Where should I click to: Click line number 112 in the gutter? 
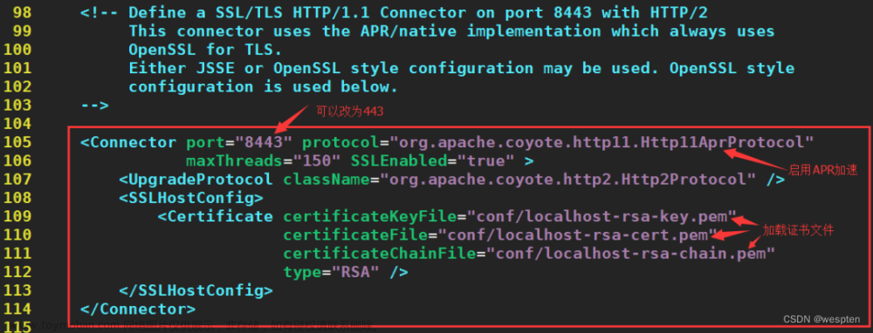coord(17,272)
